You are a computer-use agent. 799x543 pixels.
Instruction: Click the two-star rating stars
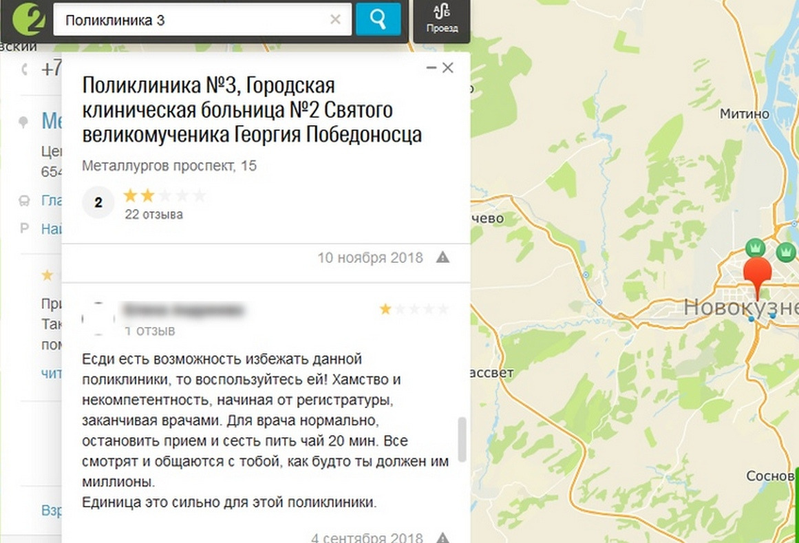click(164, 195)
